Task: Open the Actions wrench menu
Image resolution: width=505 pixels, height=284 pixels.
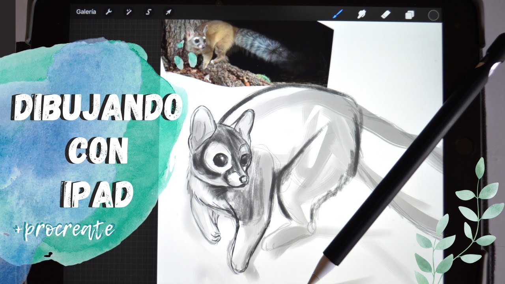Action: pos(109,12)
